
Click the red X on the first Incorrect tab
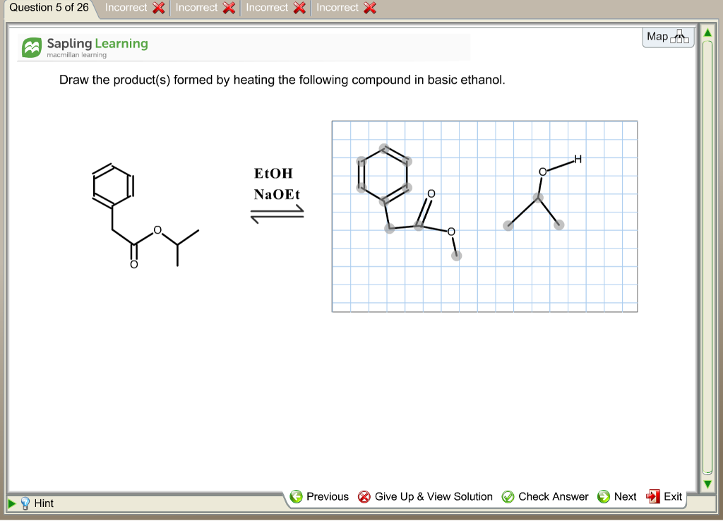(157, 8)
